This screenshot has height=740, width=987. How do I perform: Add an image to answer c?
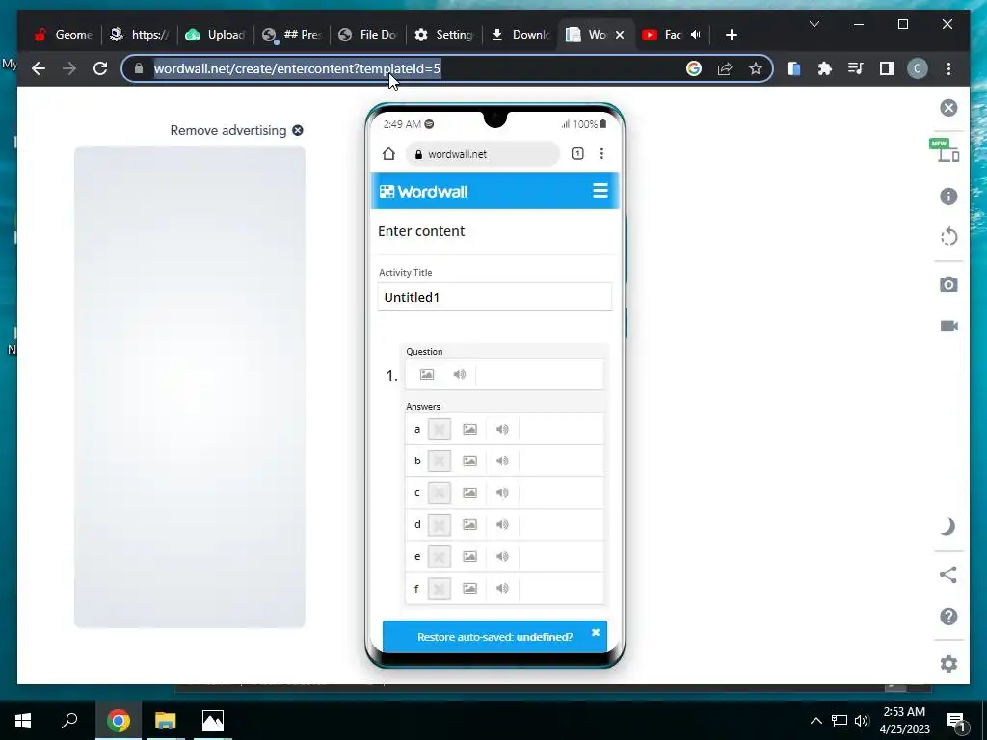tap(469, 492)
